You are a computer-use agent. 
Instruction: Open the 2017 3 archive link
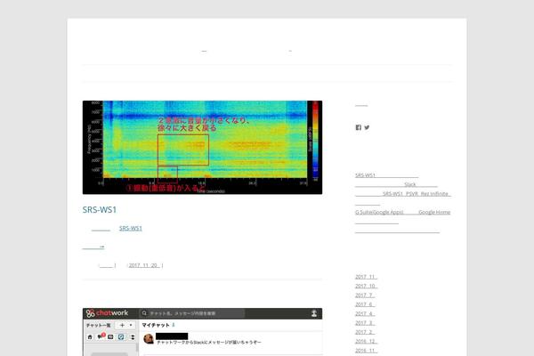[365, 322]
